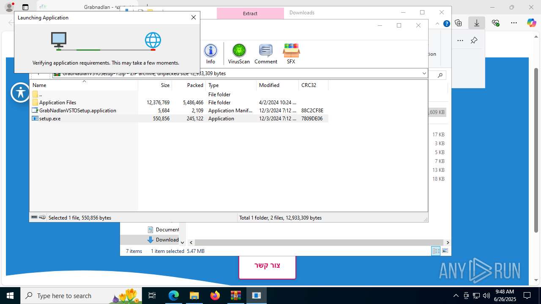Open Edge tab actions menu icon
541x304 pixels.
coord(25,7)
